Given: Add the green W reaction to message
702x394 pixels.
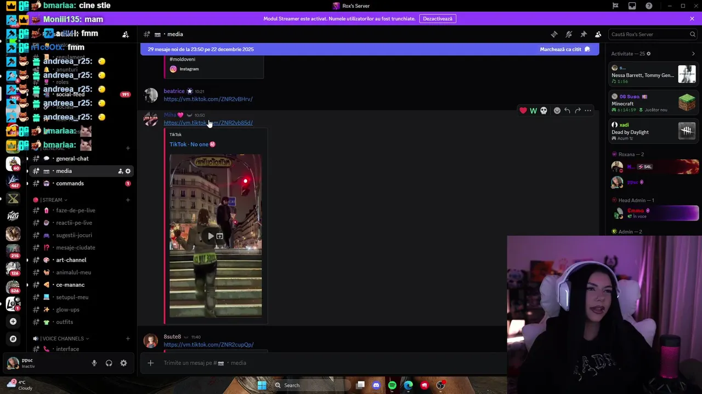Looking at the screenshot, I should pyautogui.click(x=533, y=111).
